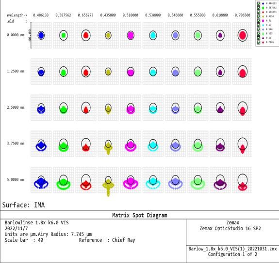Click the green square marker for 0.587562 in legend
The height and width of the screenshot is (263, 279).
263,8
